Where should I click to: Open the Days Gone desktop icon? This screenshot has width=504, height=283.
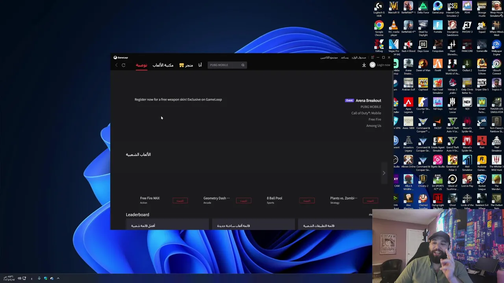click(423, 46)
